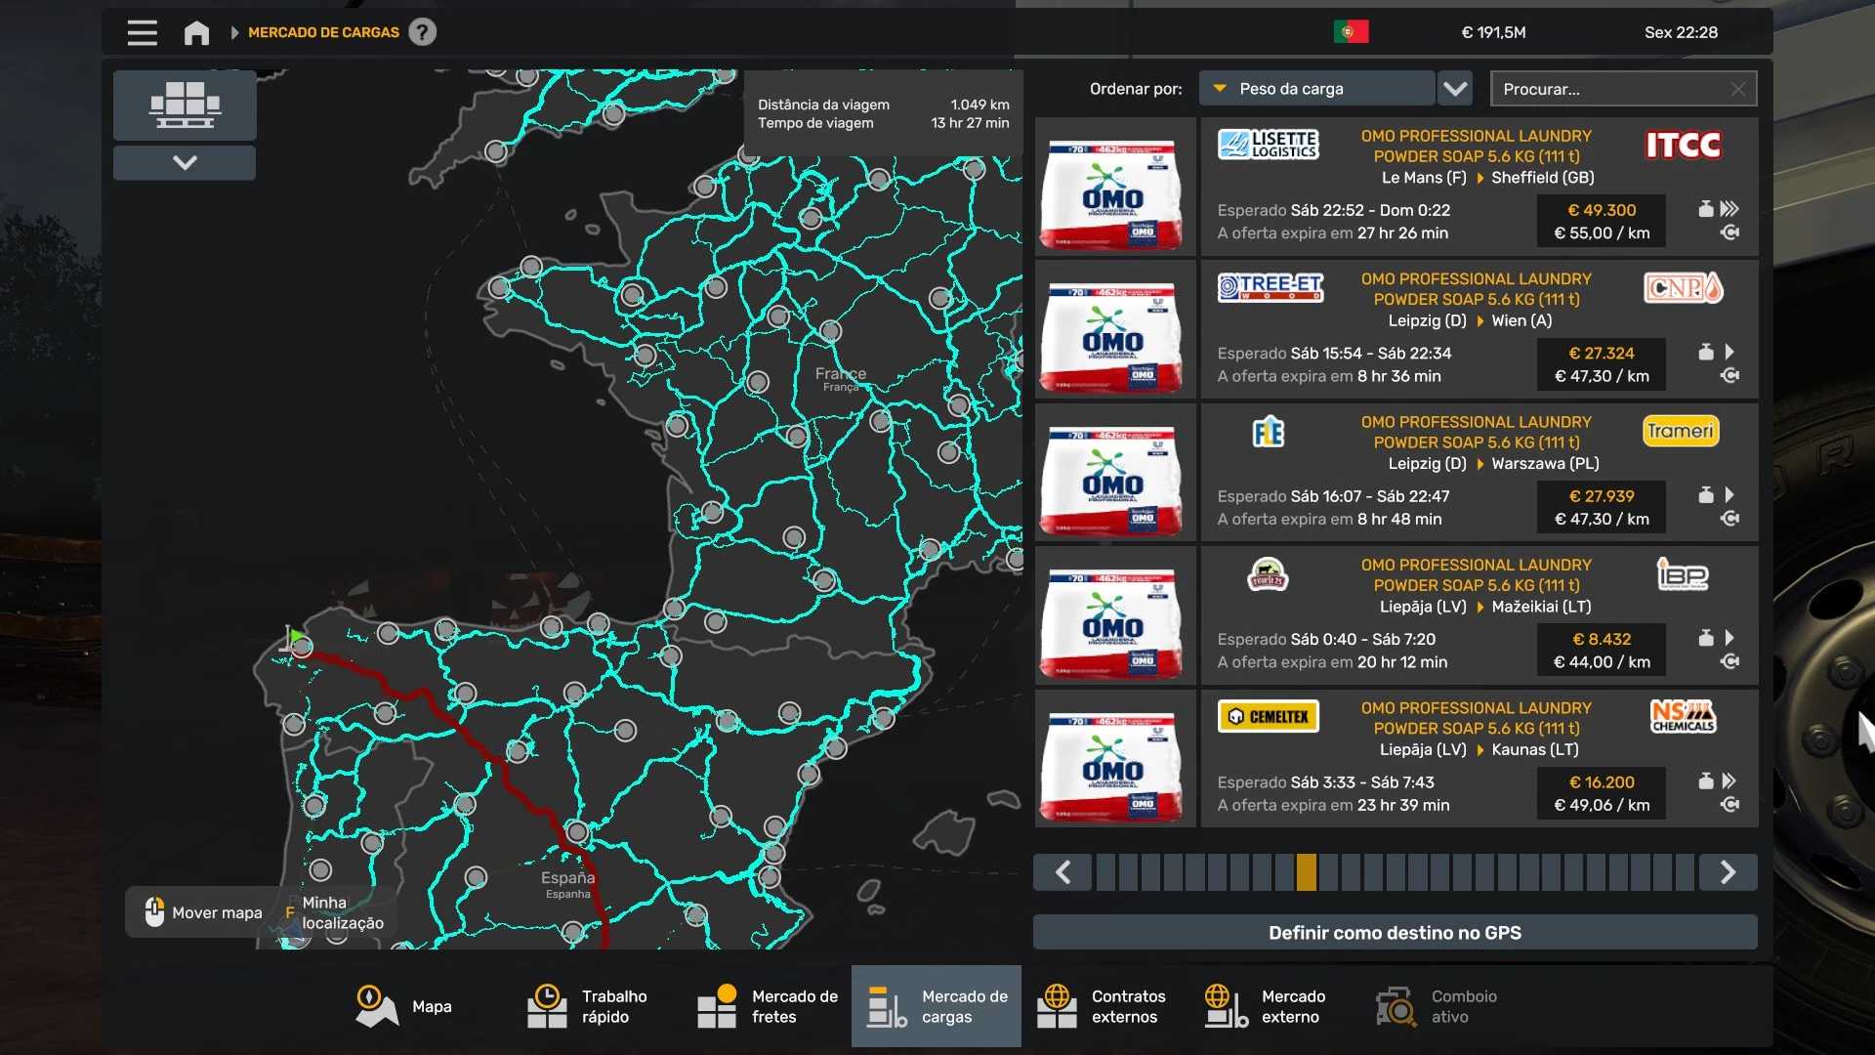
Task: Switch to Mercado de fretes tab
Action: click(x=768, y=1006)
